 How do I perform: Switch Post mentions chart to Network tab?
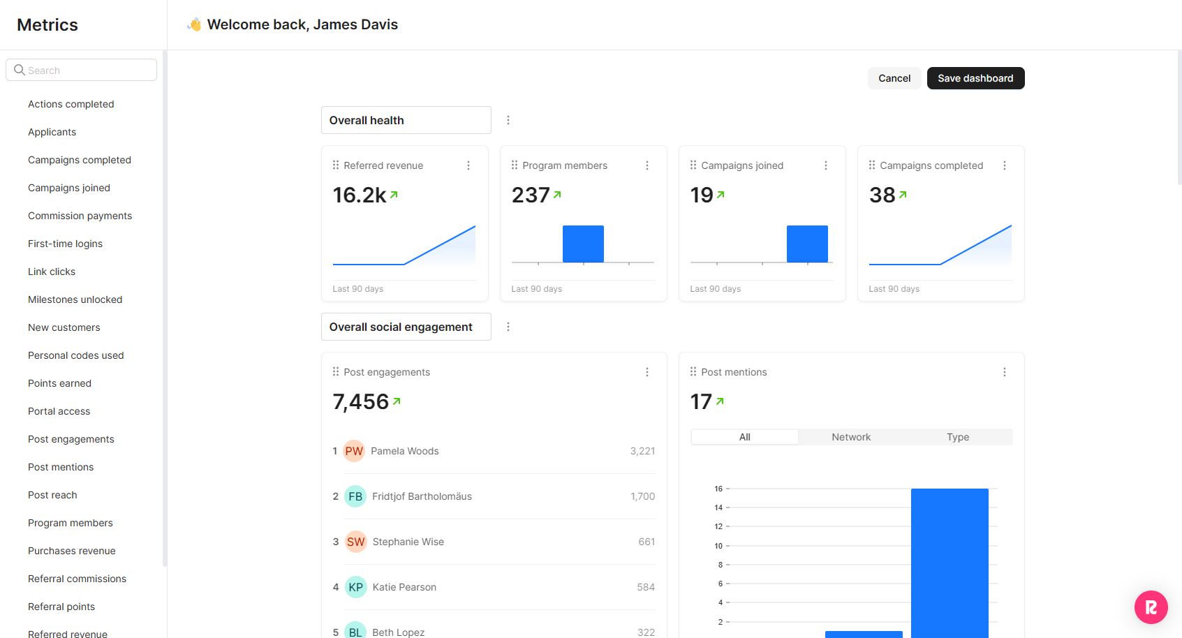click(851, 437)
